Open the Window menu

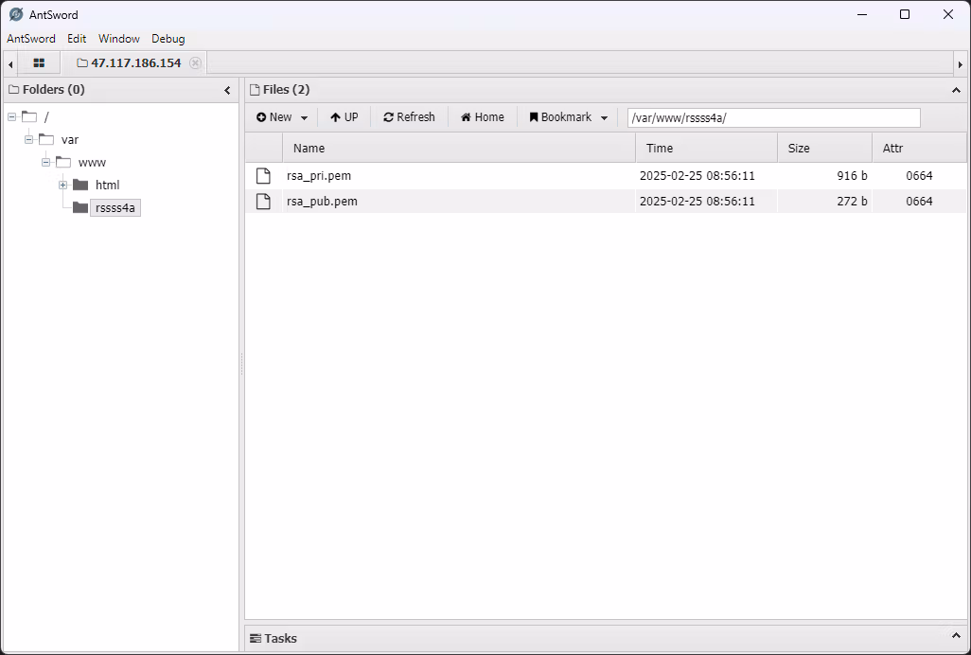click(x=119, y=39)
